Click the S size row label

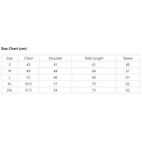tap(9, 65)
